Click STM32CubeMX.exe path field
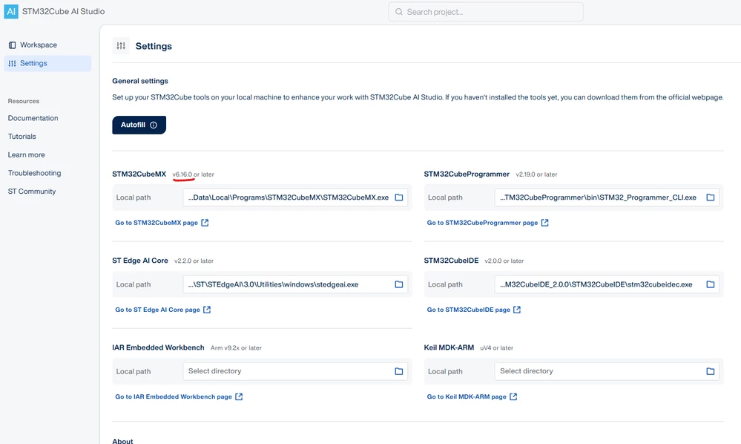741x444 pixels. [295, 197]
